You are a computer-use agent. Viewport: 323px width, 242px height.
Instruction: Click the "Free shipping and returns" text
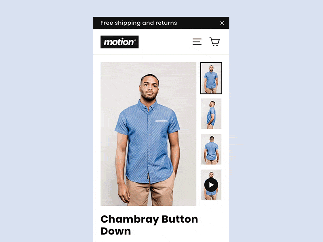(x=138, y=23)
